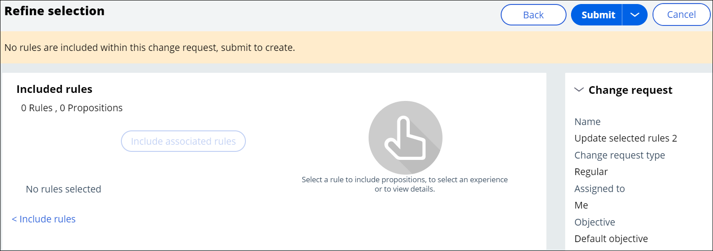Click the Change request type label
713x251 pixels.
(619, 155)
